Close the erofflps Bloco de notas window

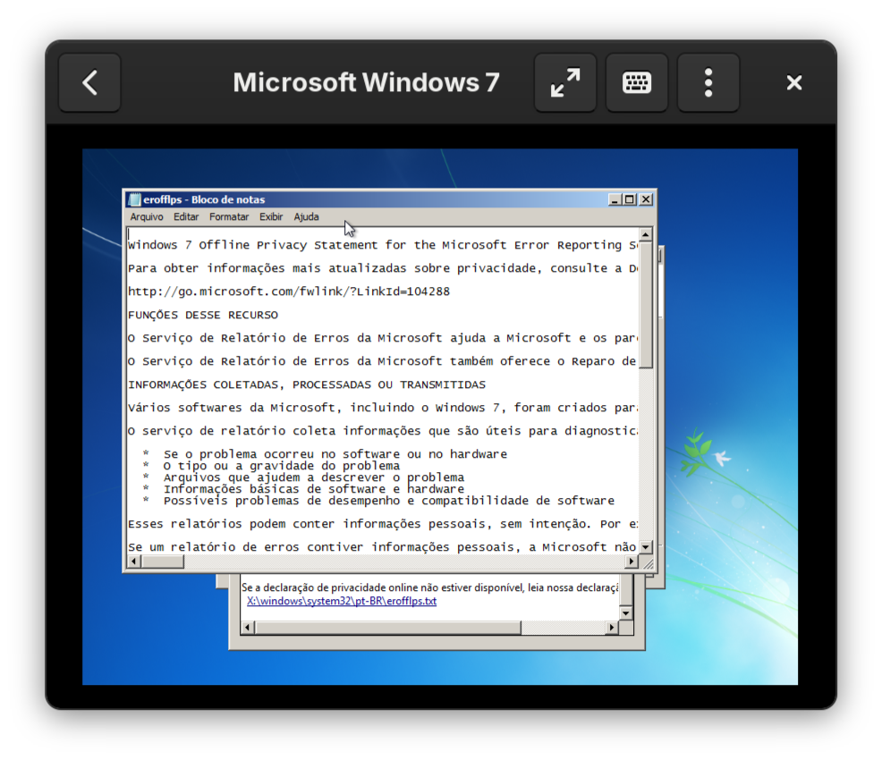646,199
